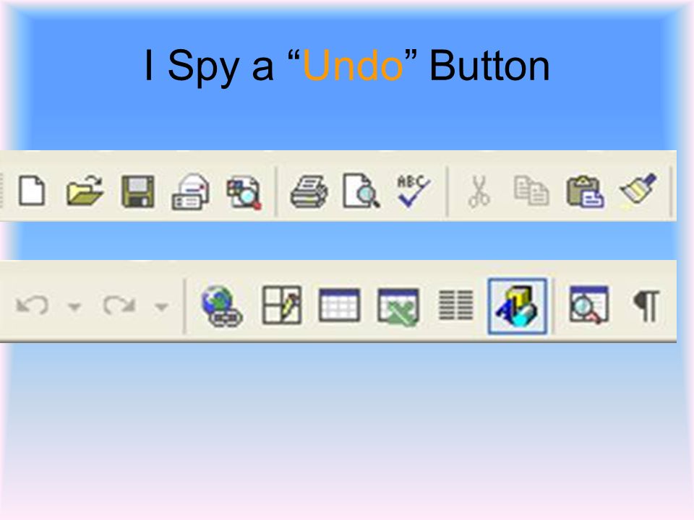Run the ABC Spelling and Grammar check
This screenshot has height=520, width=694.
(413, 191)
